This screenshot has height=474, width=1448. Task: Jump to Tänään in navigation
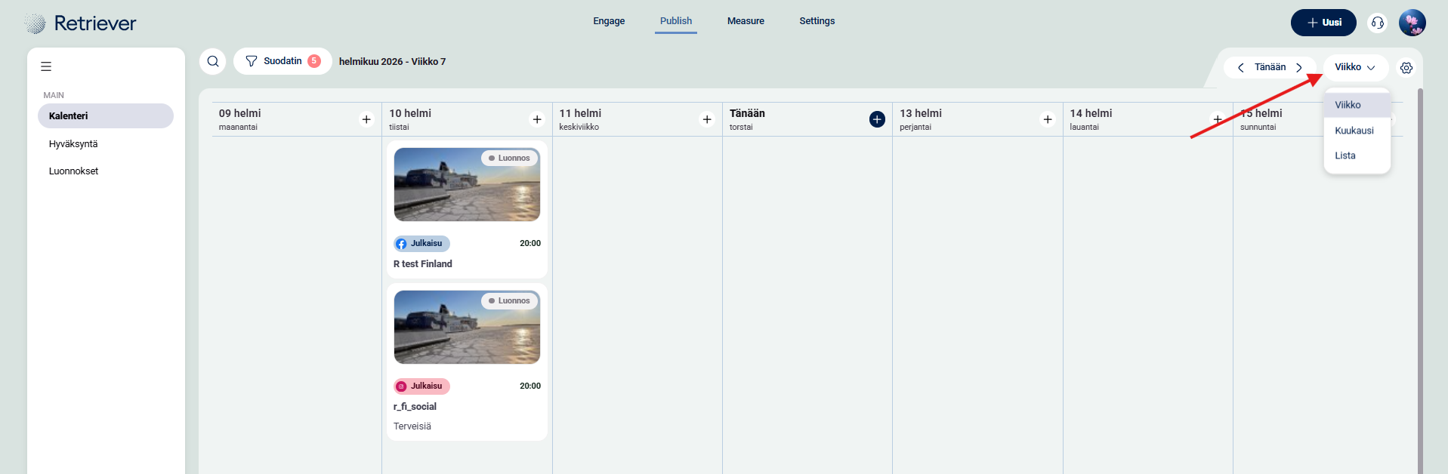click(1270, 67)
